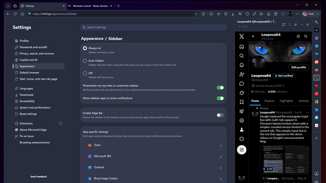Click the compose post button in X

click(242, 150)
